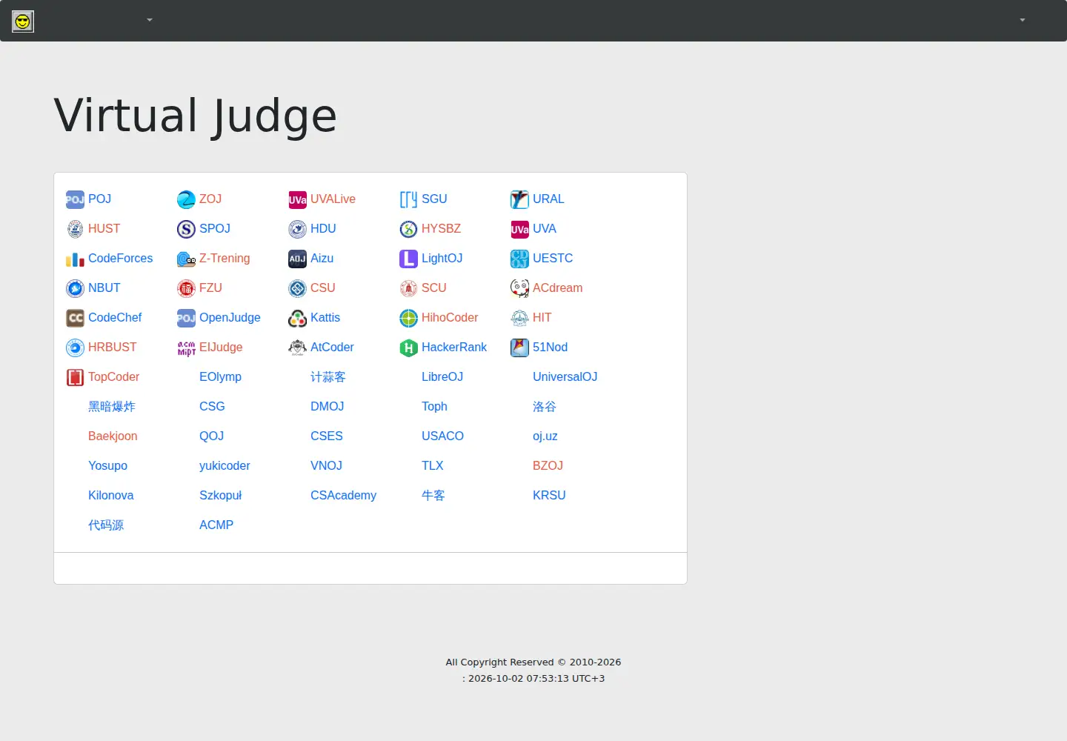The image size is (1067, 741).
Task: Open the LibreOJ link
Action: click(x=442, y=376)
